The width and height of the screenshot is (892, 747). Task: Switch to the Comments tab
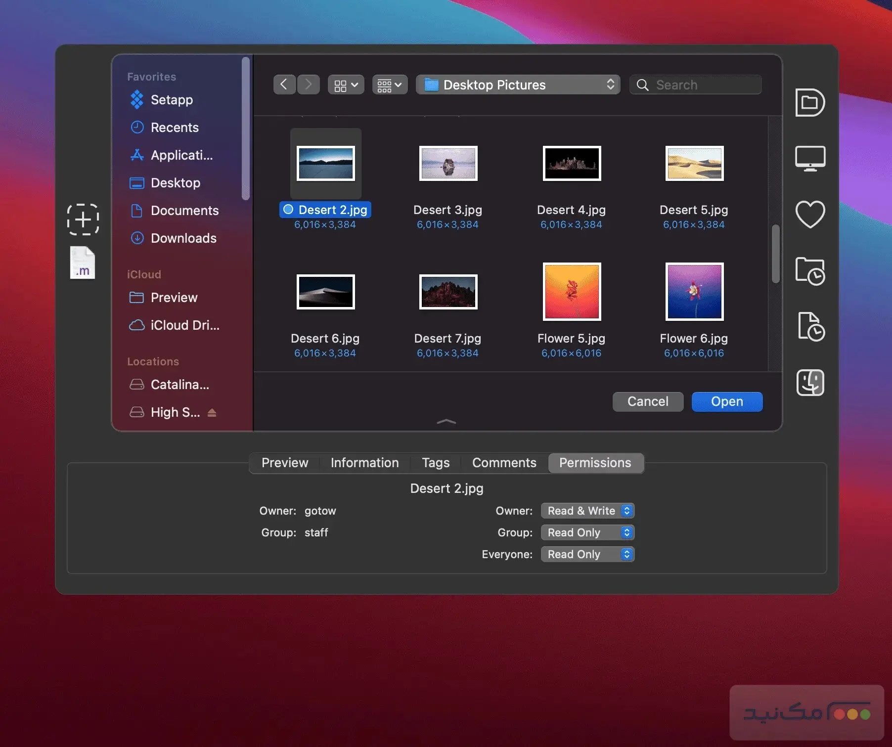pyautogui.click(x=504, y=463)
